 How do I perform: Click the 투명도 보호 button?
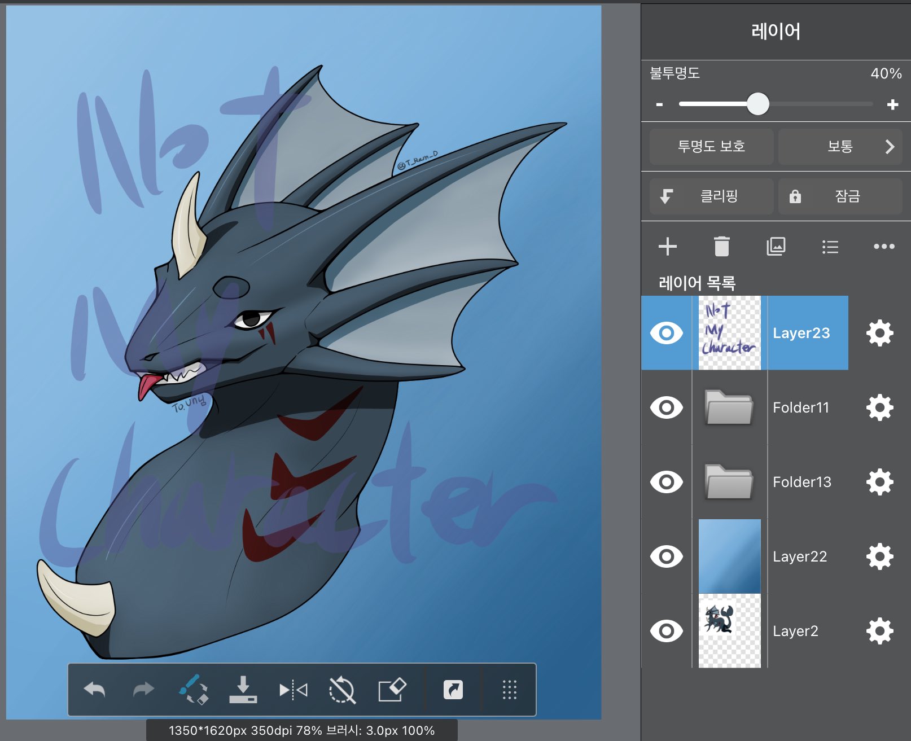point(711,147)
